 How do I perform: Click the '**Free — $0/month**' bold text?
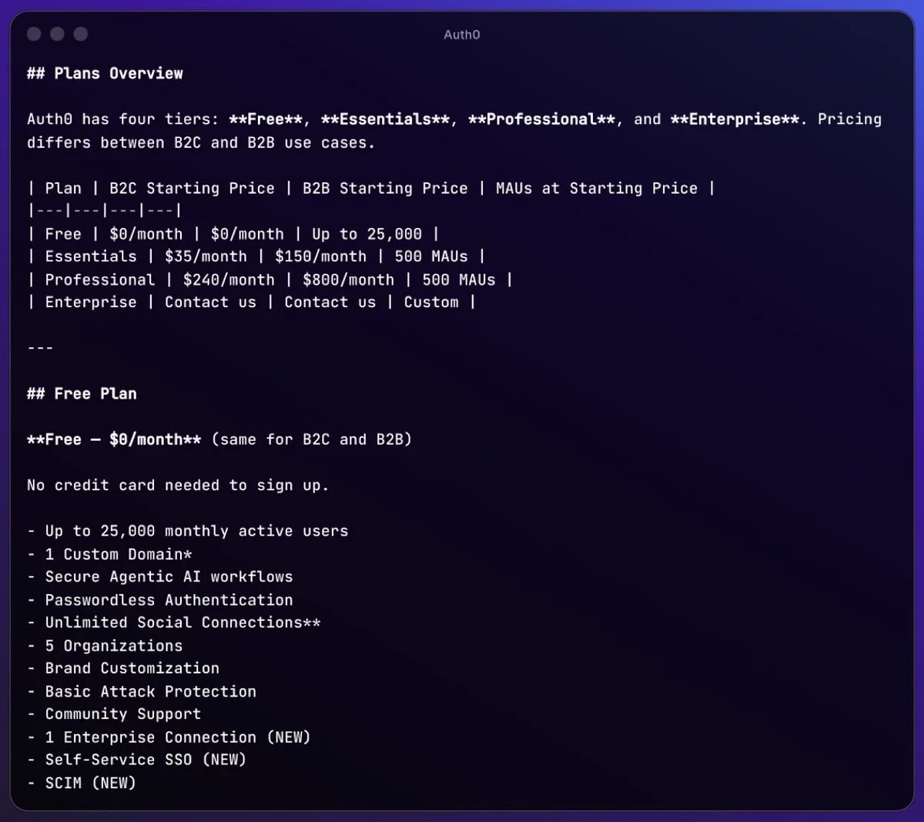point(114,439)
